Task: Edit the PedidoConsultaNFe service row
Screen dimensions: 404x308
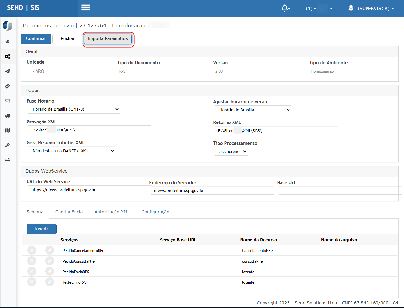Action: click(x=50, y=261)
